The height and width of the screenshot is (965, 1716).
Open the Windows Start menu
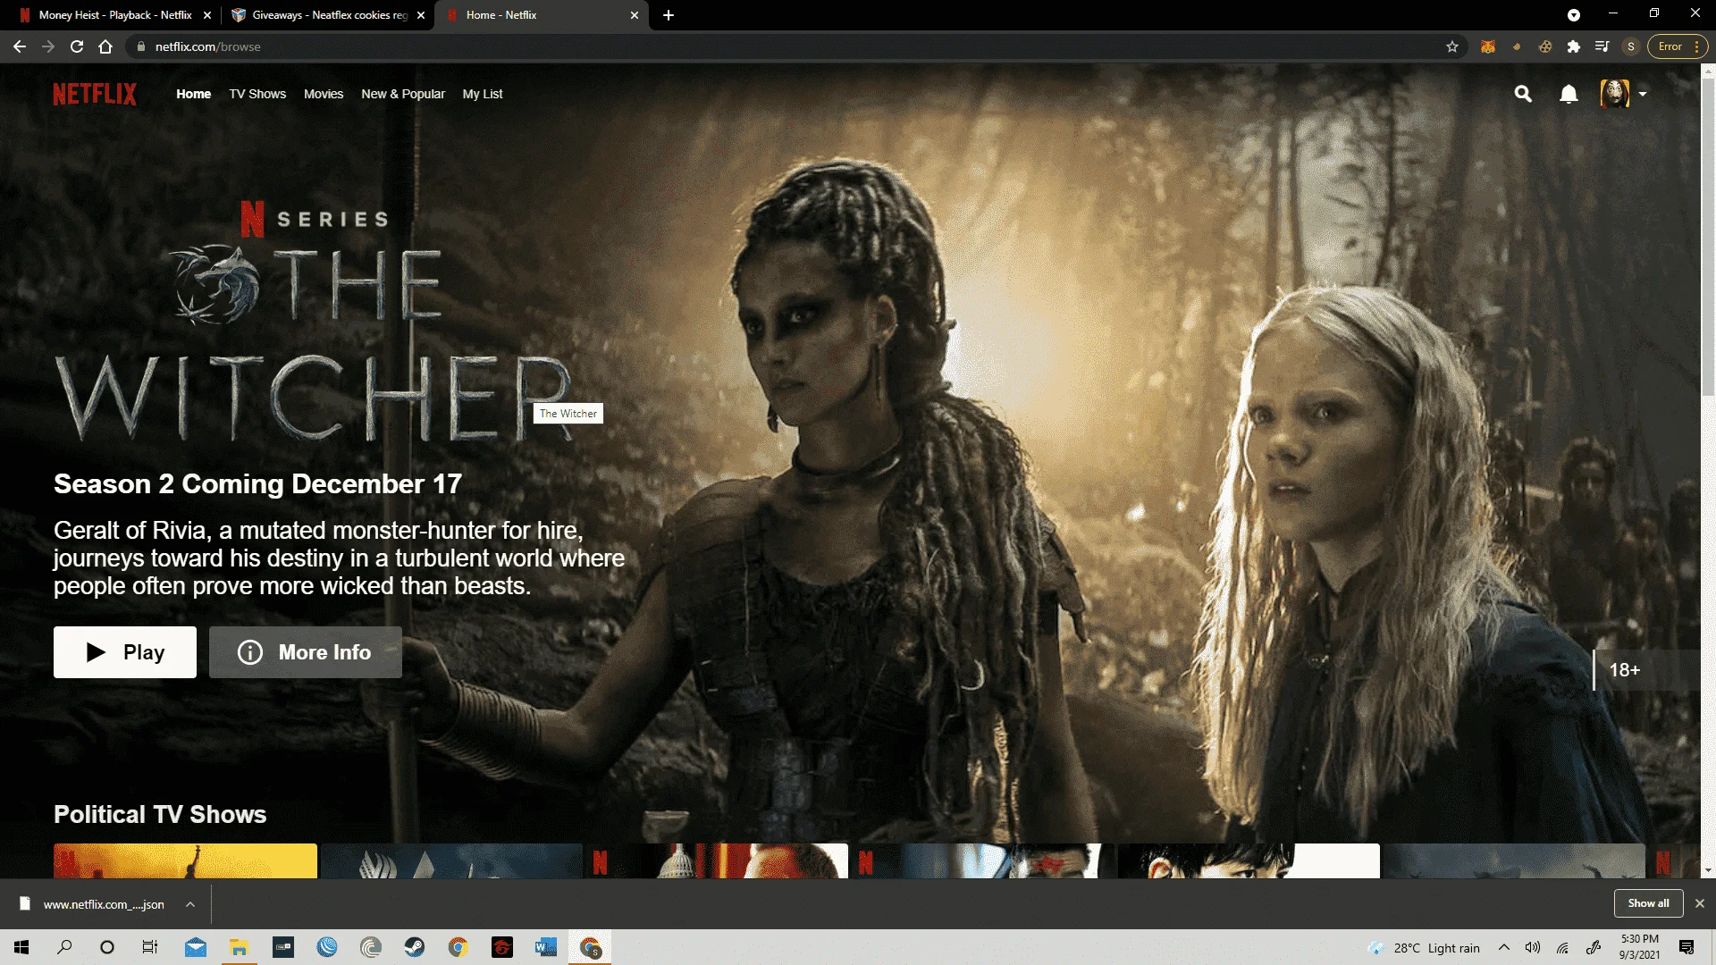tap(21, 947)
